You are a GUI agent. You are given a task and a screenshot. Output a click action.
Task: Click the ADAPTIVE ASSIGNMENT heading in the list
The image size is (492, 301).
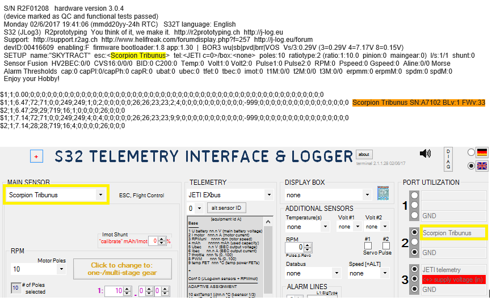pos(212,287)
